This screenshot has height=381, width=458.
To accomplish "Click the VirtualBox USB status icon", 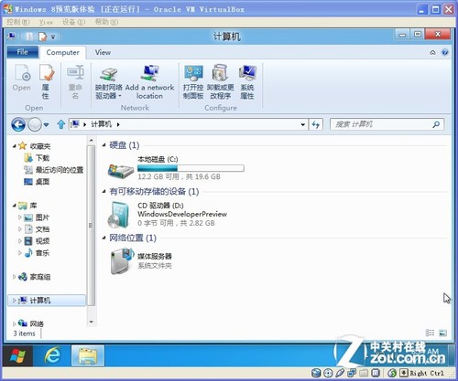I will [340, 373].
